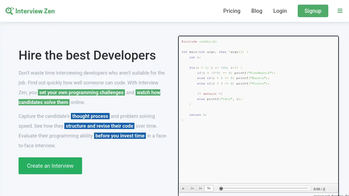This screenshot has width=349, height=196.
Task: Set playback speed to 5x
Action: click(209, 188)
